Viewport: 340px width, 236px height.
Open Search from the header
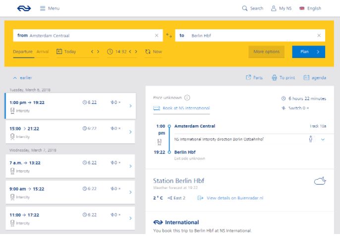point(253,8)
